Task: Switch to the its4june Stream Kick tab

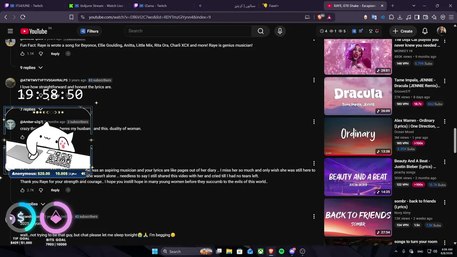Action: [x=96, y=6]
